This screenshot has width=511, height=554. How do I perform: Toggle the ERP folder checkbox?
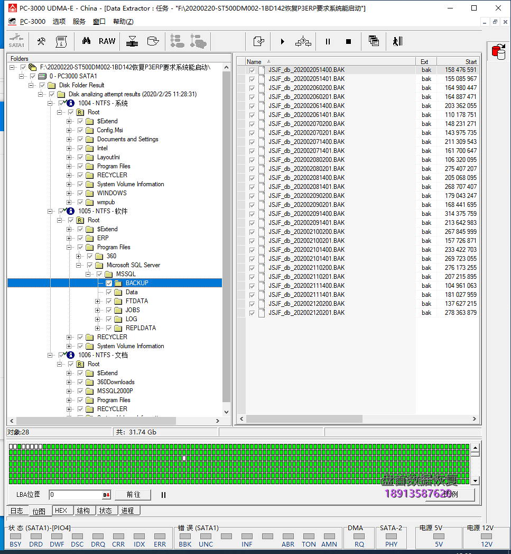click(x=80, y=238)
